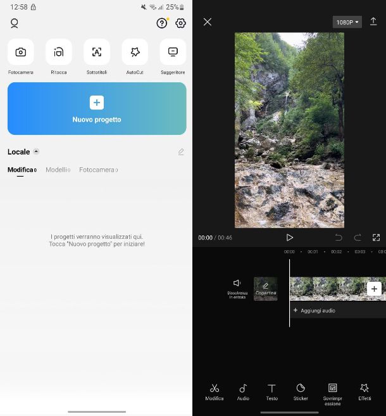Open the Fotocamera tool
Screen dimensions: 386x416
point(21,53)
